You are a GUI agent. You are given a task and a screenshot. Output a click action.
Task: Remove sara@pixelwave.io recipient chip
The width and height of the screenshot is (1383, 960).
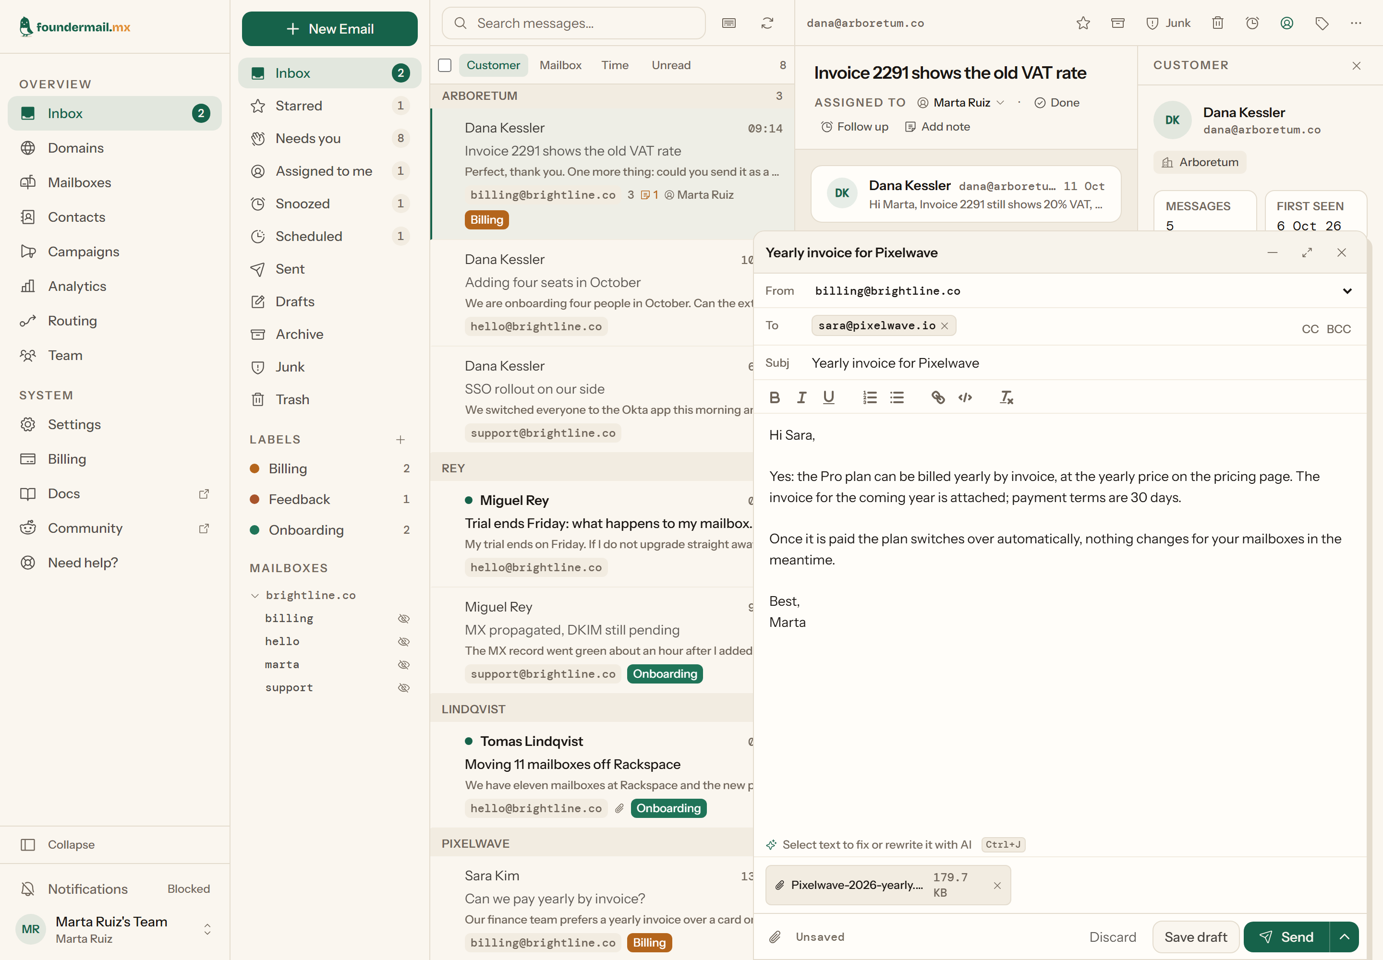(944, 326)
